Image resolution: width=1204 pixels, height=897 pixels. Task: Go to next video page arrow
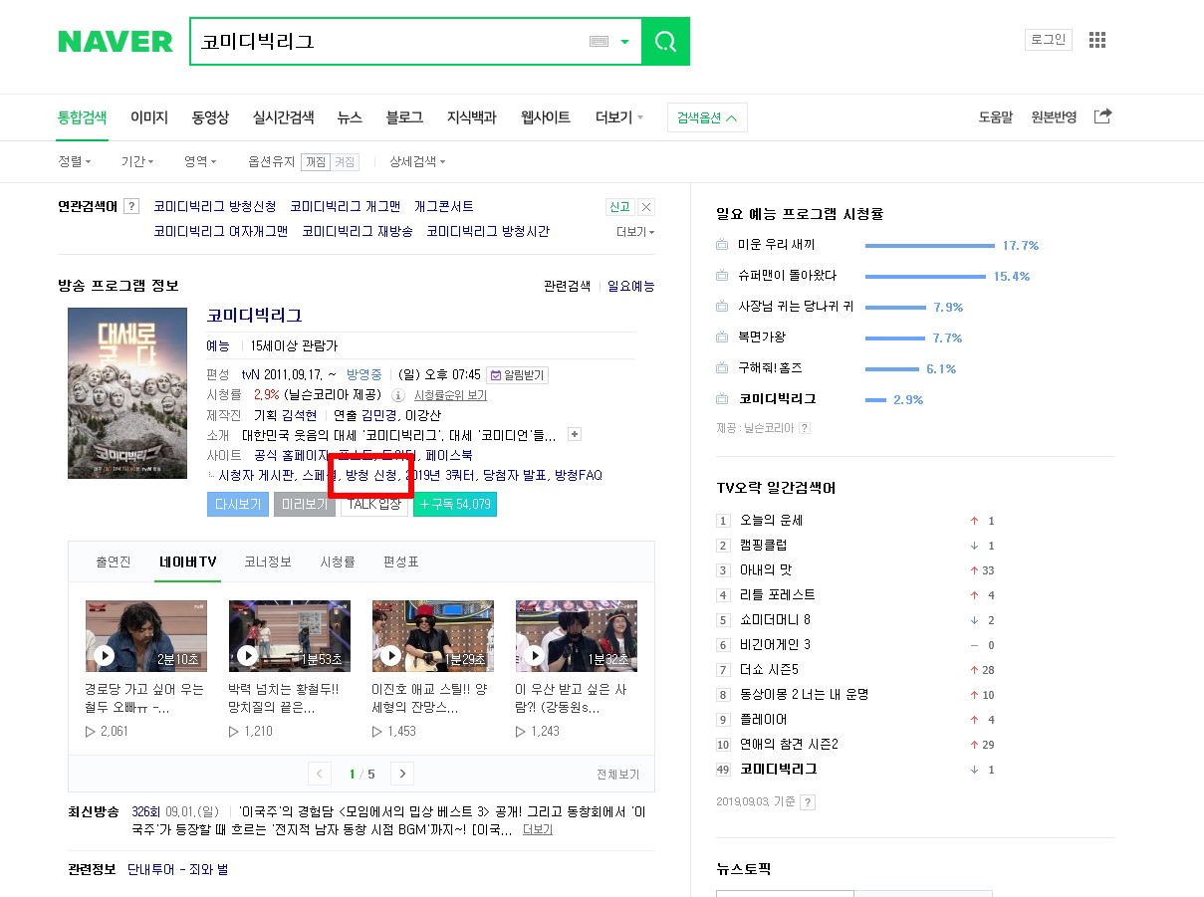[402, 774]
